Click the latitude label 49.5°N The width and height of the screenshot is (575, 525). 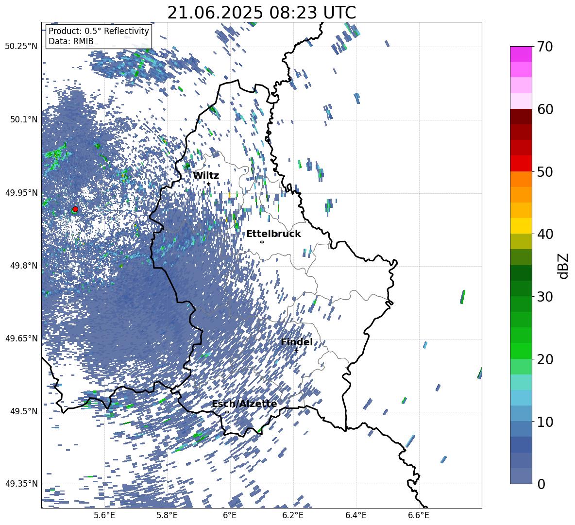coord(23,411)
